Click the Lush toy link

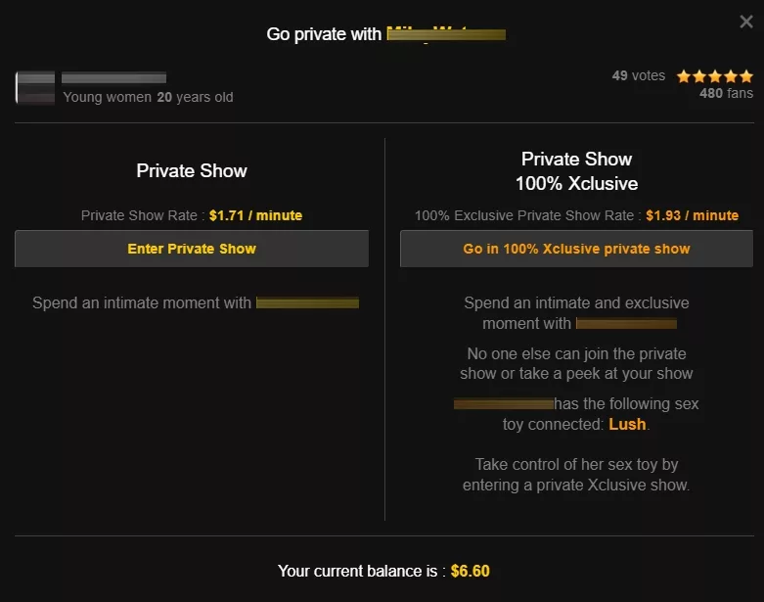[x=627, y=424]
